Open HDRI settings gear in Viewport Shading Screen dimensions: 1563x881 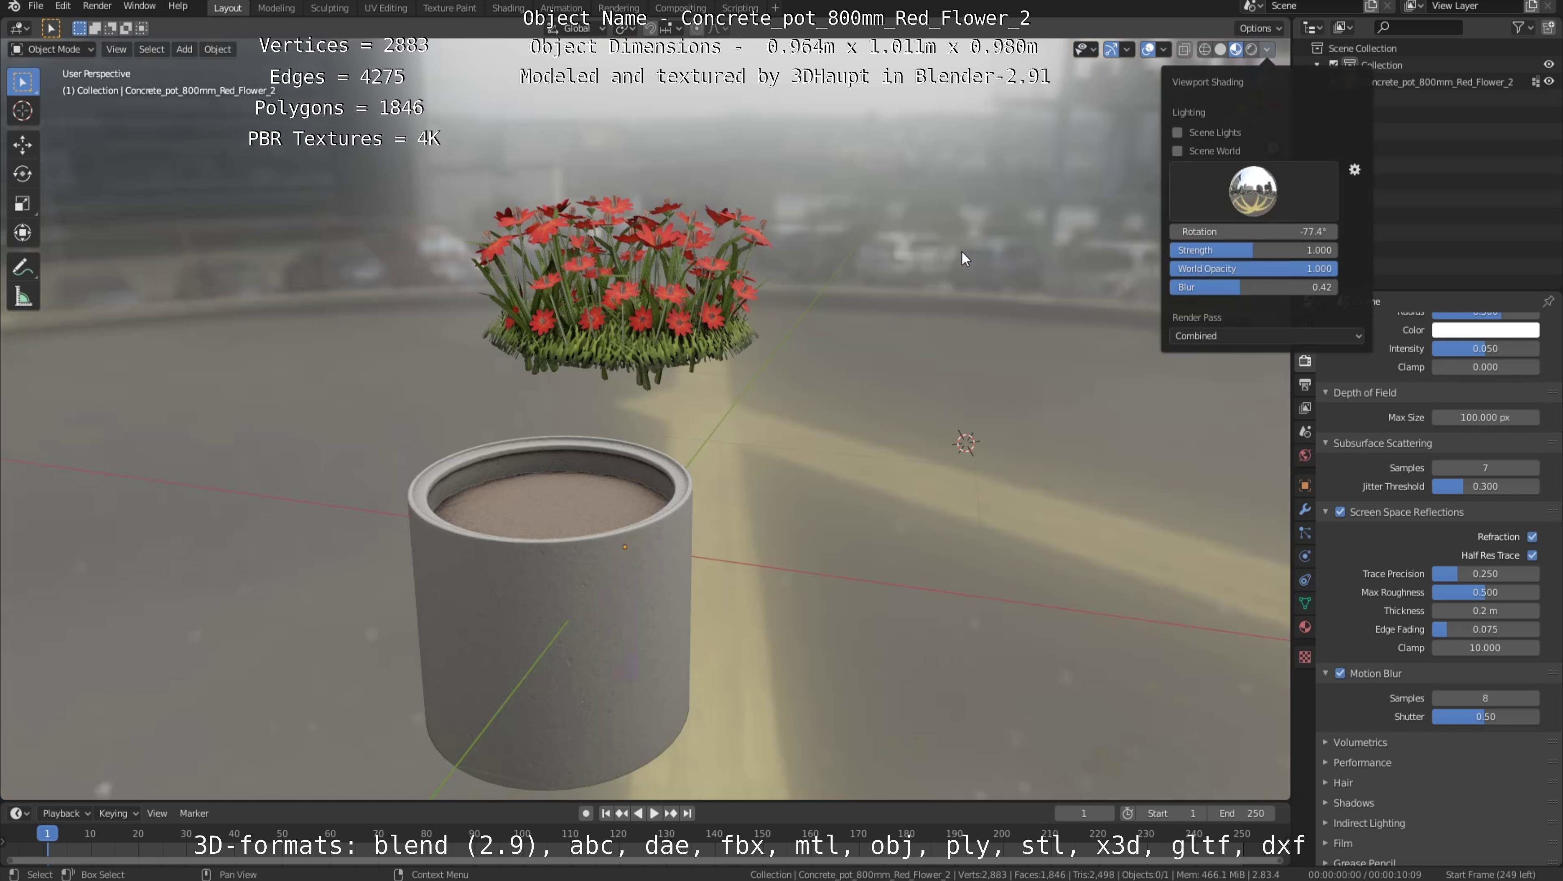(1354, 170)
